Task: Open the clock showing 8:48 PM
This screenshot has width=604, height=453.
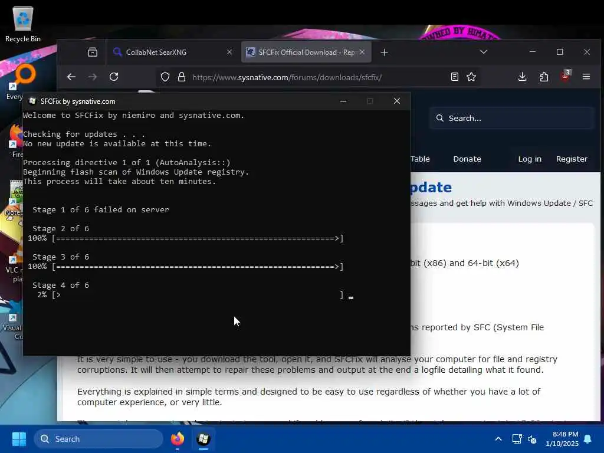Action: [562, 439]
